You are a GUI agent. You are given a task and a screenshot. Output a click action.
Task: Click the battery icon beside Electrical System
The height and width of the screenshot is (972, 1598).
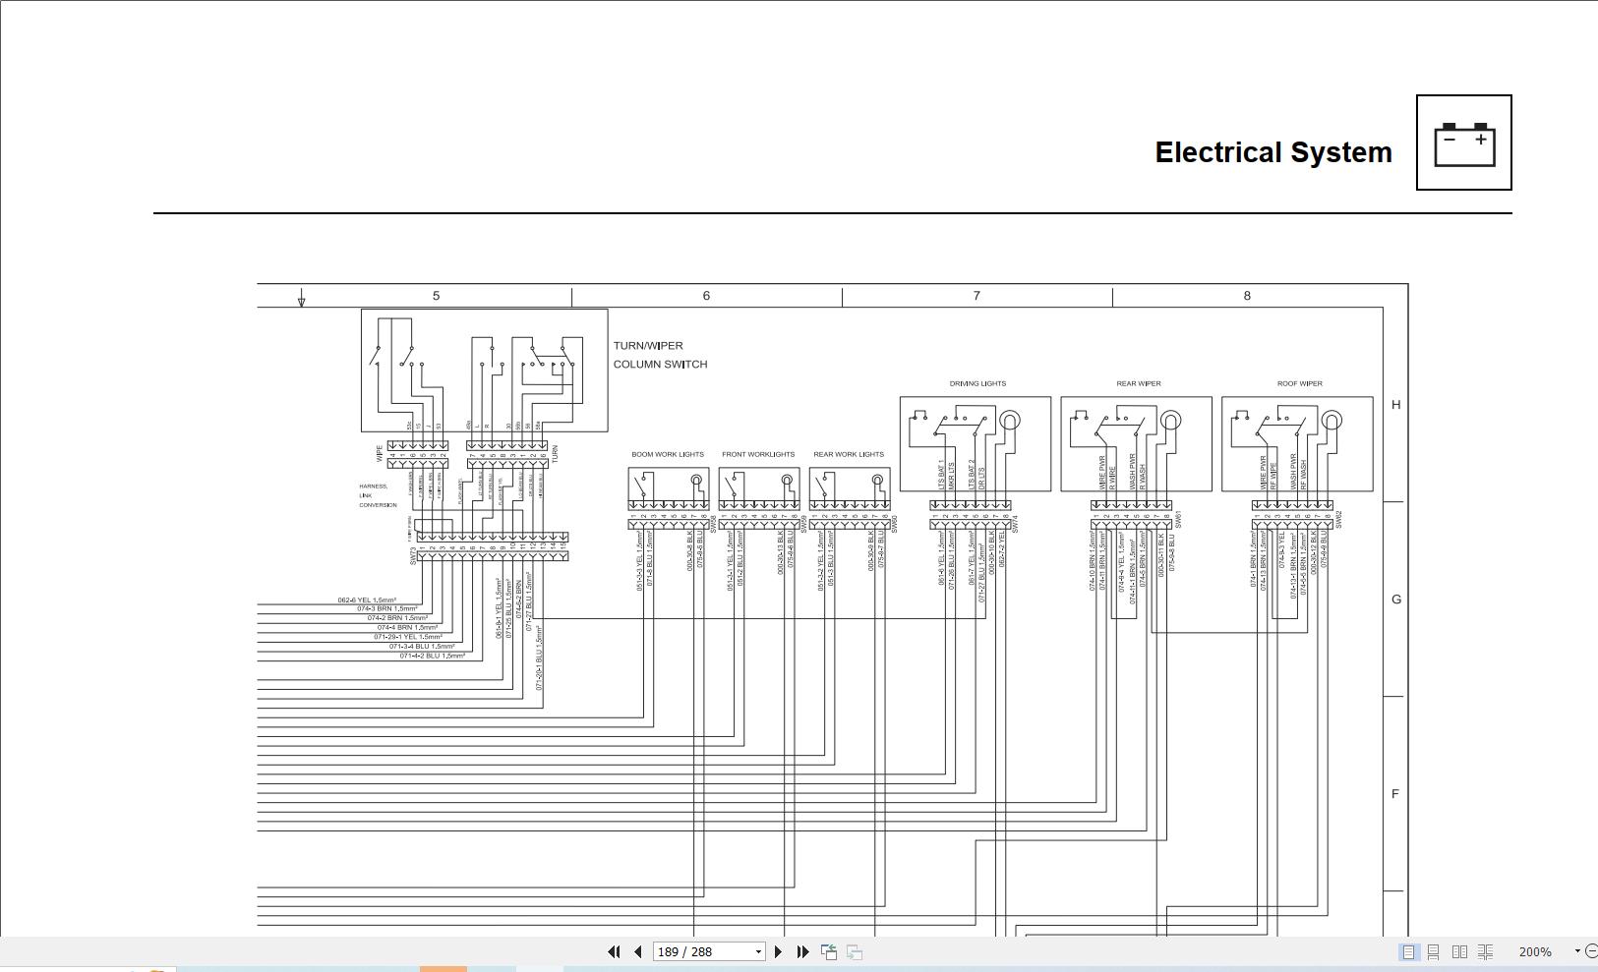1464,143
